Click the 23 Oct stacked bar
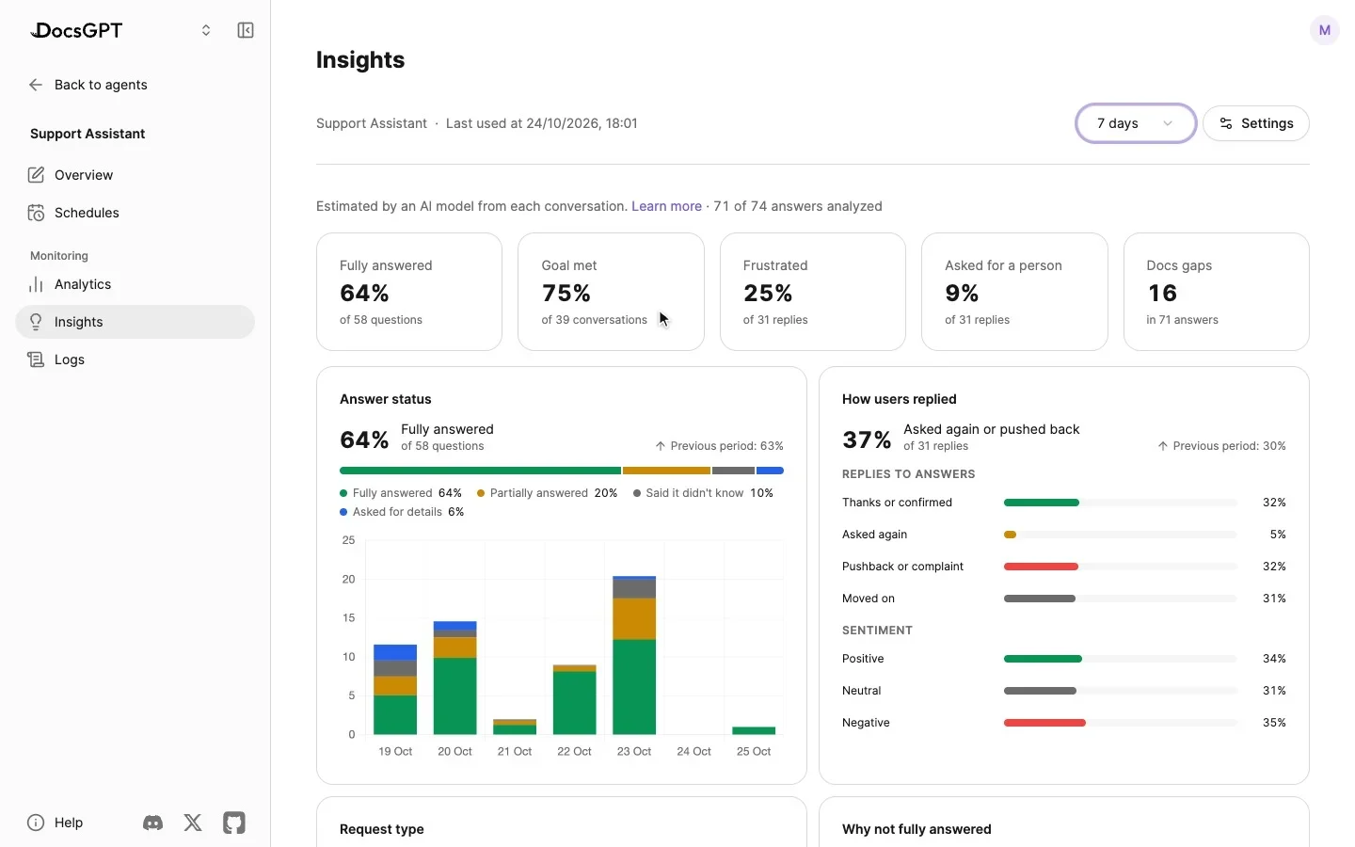Screen dimensions: 1355x847 [x=634, y=655]
